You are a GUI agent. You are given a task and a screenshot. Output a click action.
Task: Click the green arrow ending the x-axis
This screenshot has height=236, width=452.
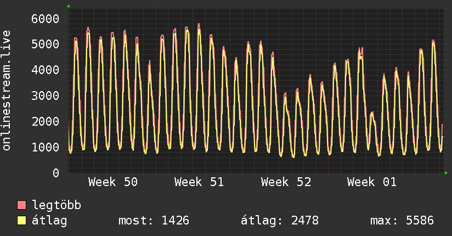pos(447,173)
